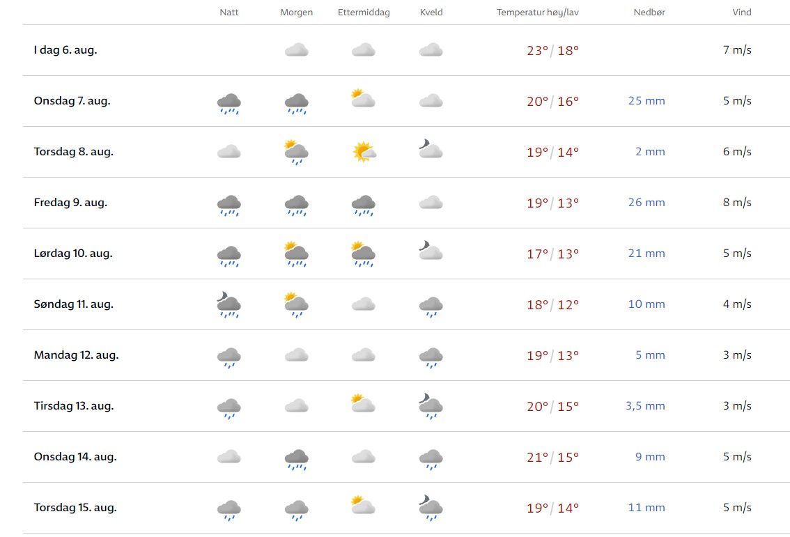The height and width of the screenshot is (537, 790).
Task: Click Onsdag 7. aug. afternoon partly sunny icon
Action: (364, 99)
